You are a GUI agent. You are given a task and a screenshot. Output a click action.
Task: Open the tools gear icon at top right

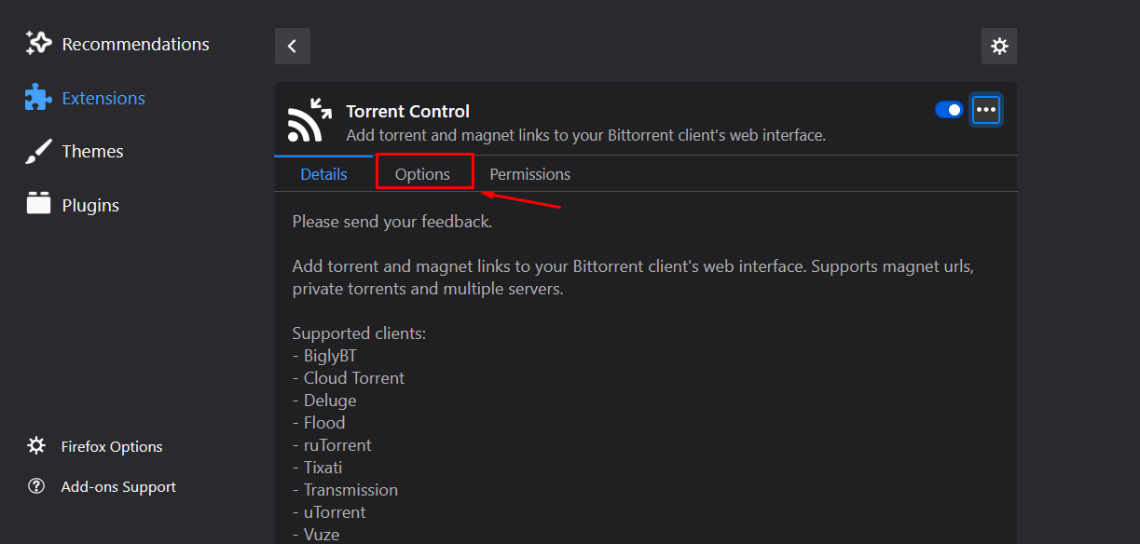998,46
